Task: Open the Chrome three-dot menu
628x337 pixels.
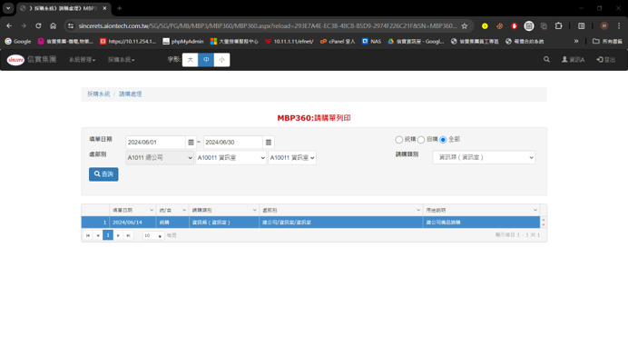Action: click(x=619, y=26)
